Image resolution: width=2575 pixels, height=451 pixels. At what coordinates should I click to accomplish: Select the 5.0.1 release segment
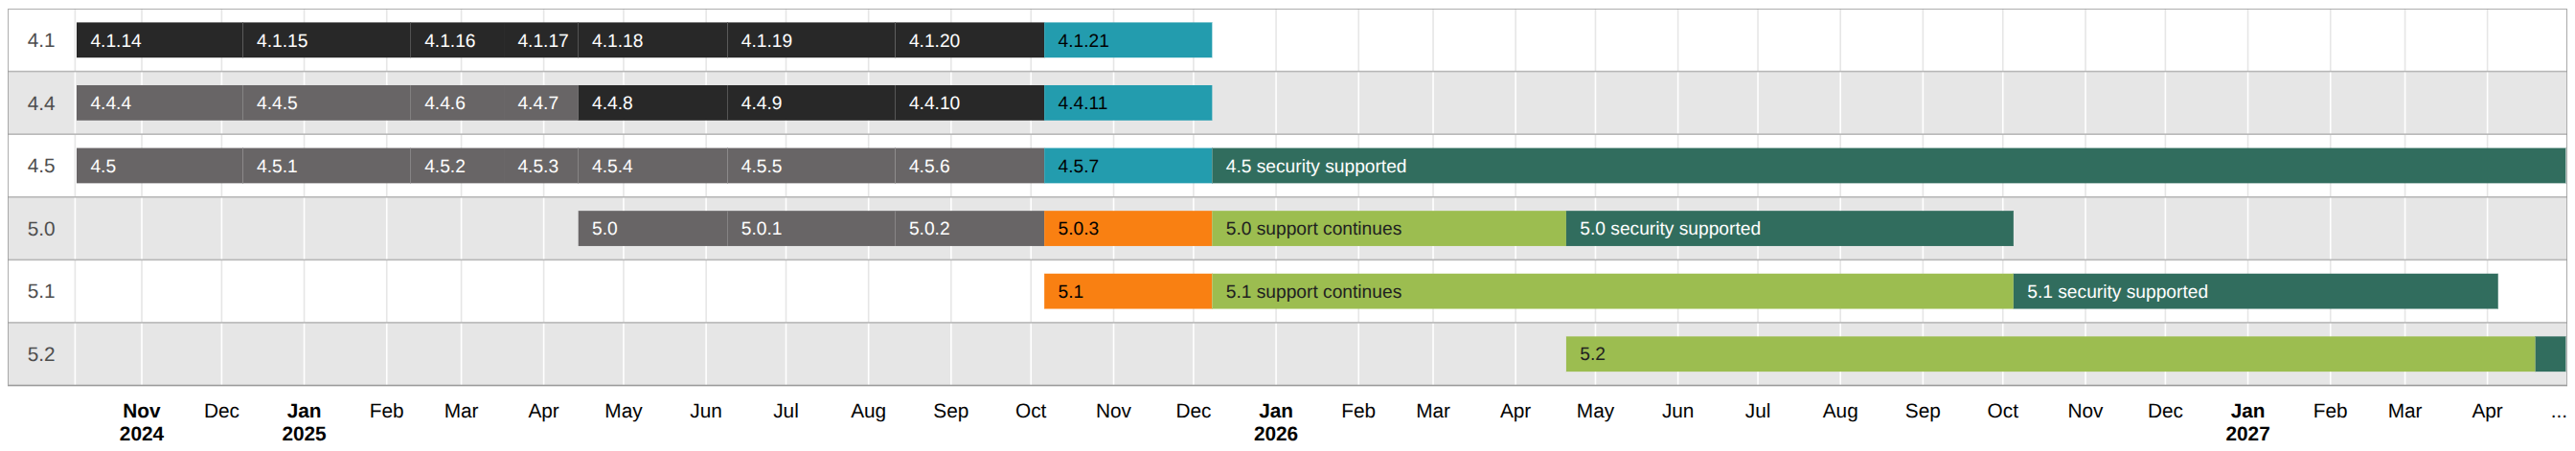(809, 229)
